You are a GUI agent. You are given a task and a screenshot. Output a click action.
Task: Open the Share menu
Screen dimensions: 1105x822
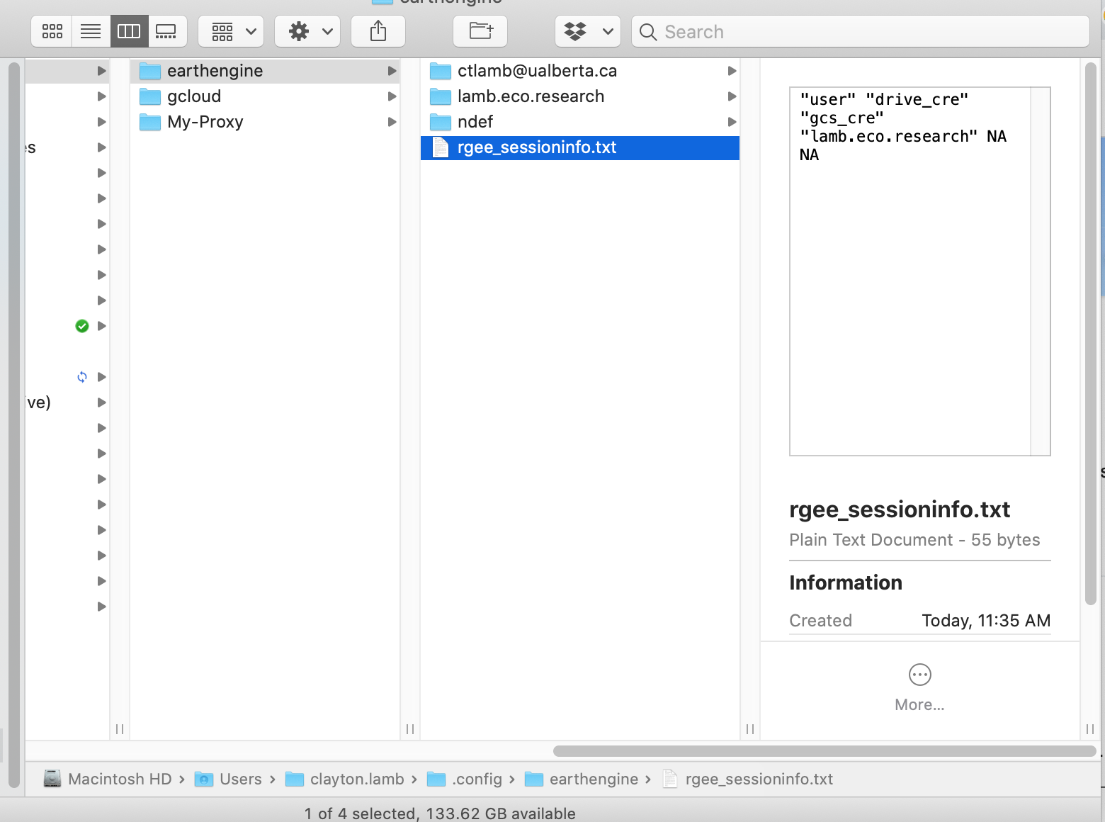[378, 31]
